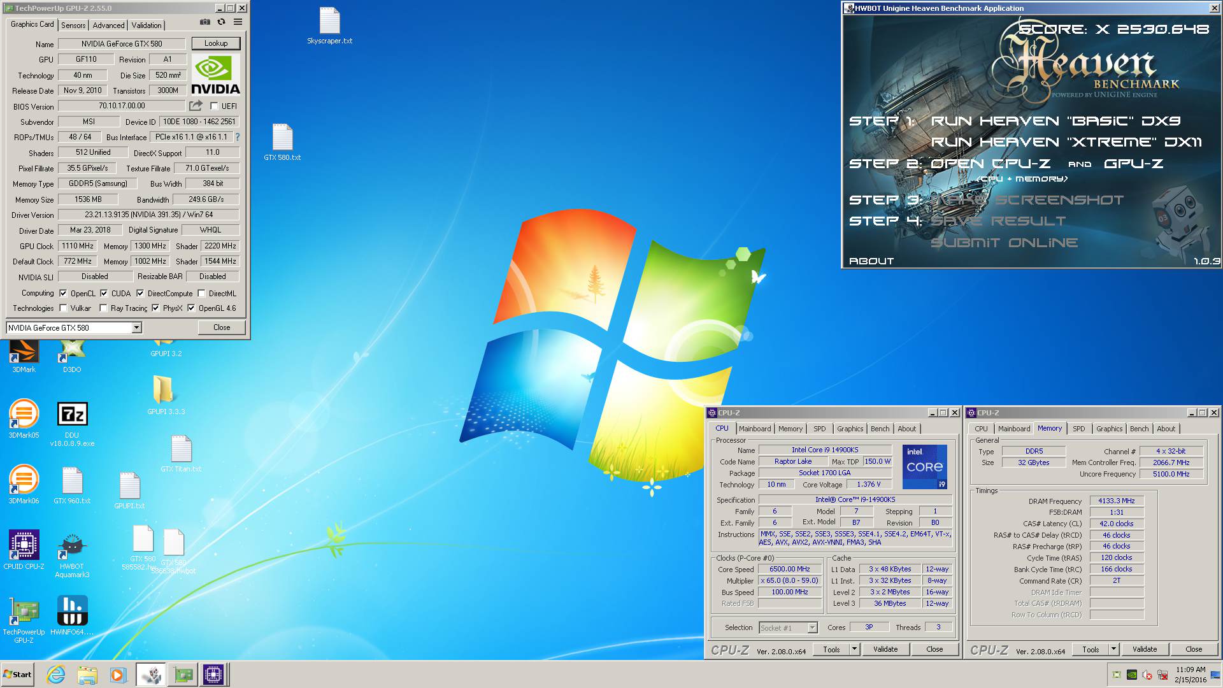Open SPD tab in right CPU-Z window
1223x688 pixels.
point(1078,429)
